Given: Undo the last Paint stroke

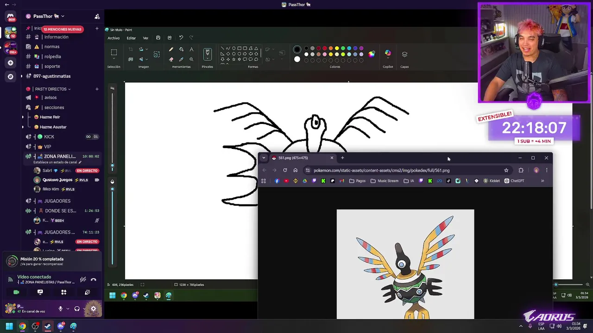Looking at the screenshot, I should click(x=181, y=38).
